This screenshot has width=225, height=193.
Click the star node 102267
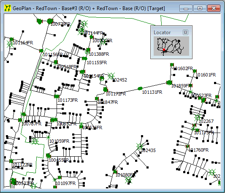[198, 118]
